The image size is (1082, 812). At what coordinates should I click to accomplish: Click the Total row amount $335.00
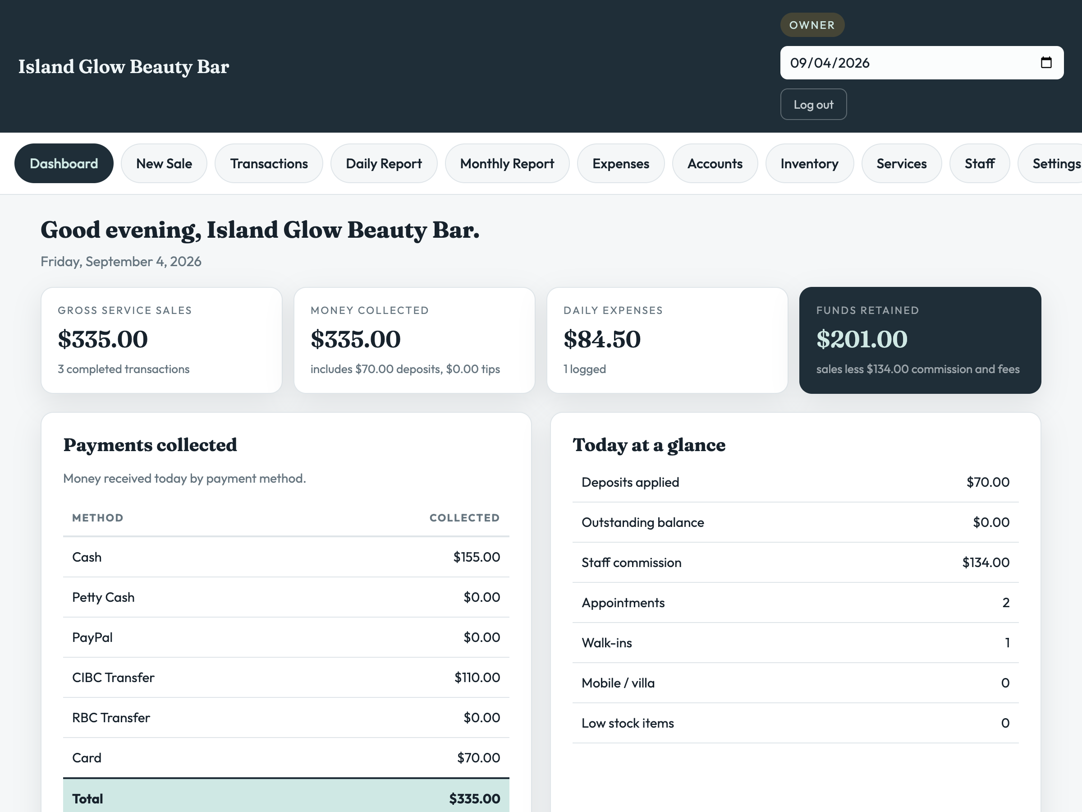point(474,799)
